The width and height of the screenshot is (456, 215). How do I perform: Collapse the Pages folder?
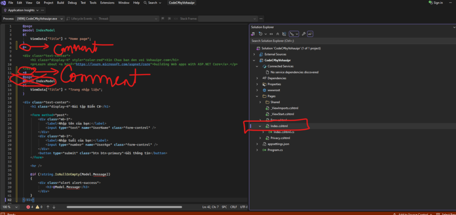coord(257,96)
